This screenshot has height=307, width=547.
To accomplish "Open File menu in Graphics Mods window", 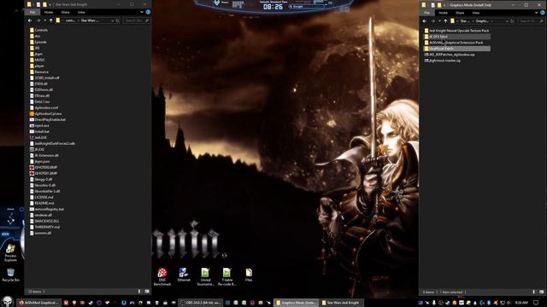I will 427,13.
